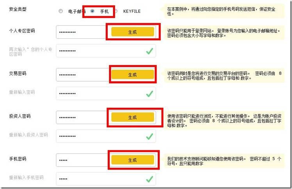Click the 再次输入个人专区密码 confirmation field
The width and height of the screenshot is (292, 189).
pos(106,51)
